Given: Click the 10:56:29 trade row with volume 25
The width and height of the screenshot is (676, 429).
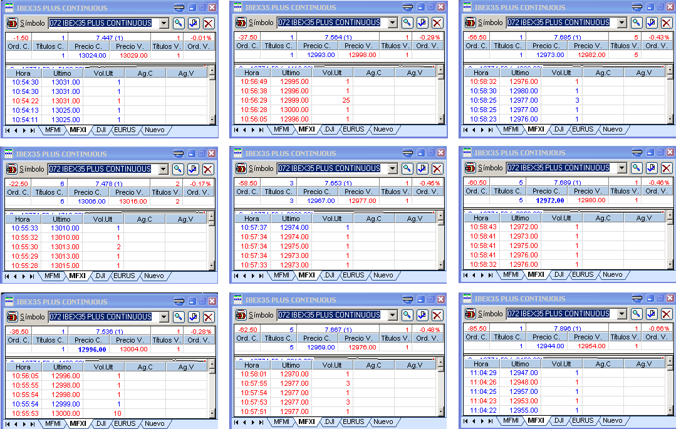Looking at the screenshot, I should [335, 100].
